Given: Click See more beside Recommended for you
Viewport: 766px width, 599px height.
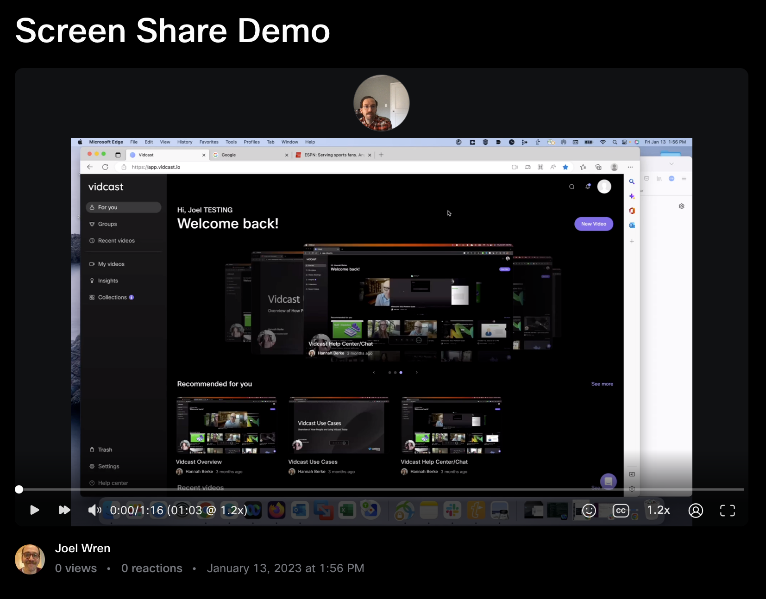Looking at the screenshot, I should point(602,384).
